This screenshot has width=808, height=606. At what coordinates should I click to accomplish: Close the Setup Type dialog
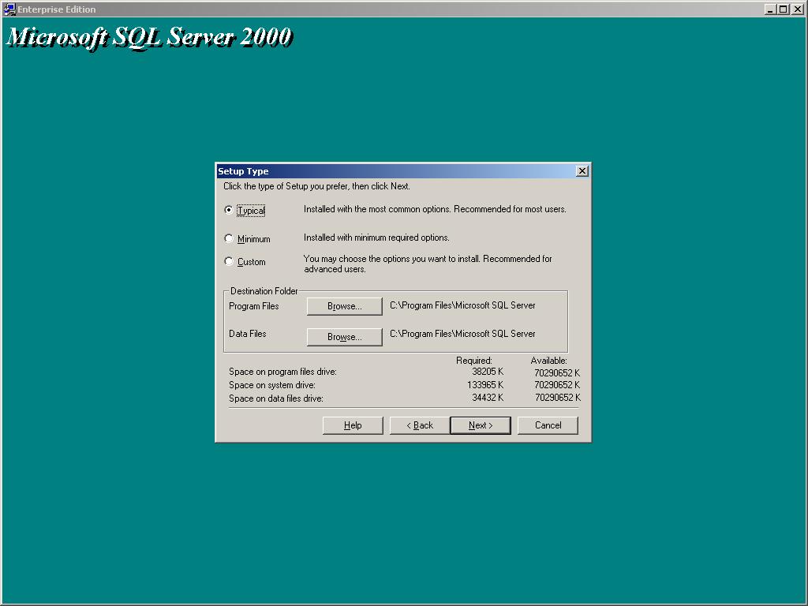click(x=582, y=171)
